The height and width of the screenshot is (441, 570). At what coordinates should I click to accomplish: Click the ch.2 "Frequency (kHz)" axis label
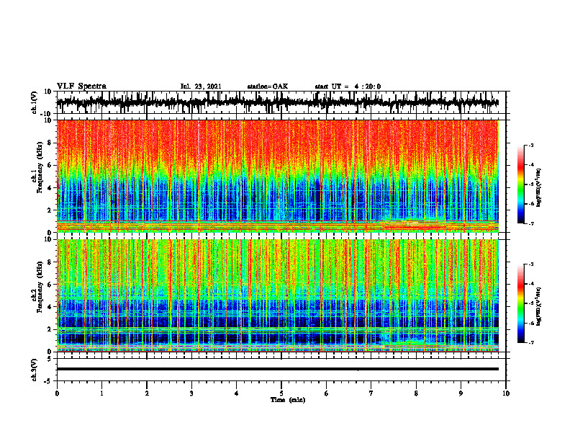click(40, 287)
